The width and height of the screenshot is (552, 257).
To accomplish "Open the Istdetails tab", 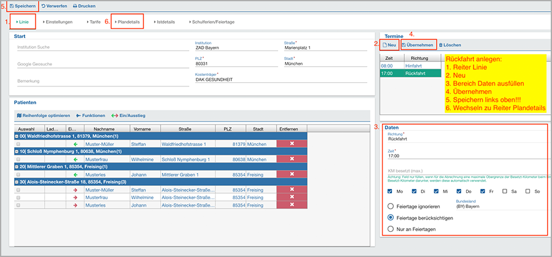I will [x=164, y=22].
